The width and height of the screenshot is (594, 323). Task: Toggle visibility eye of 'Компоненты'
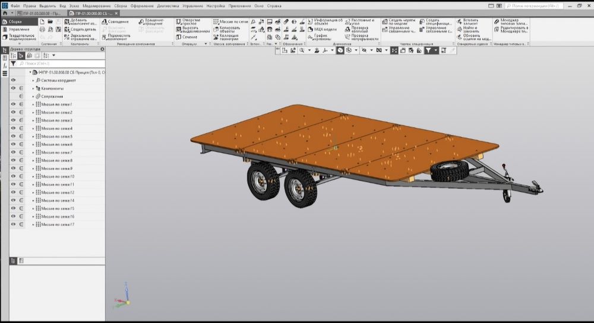(x=13, y=88)
